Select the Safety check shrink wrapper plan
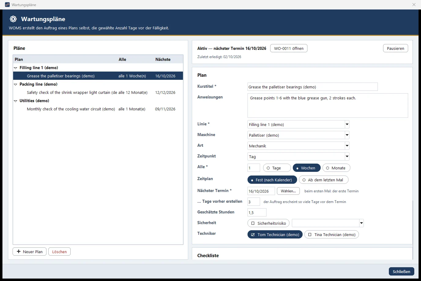Screen dimensions: 421x281 pos(98,92)
